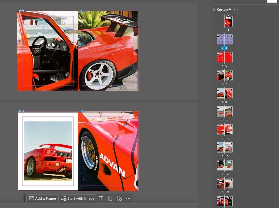Click the 10-11 page number label

(x=224, y=120)
